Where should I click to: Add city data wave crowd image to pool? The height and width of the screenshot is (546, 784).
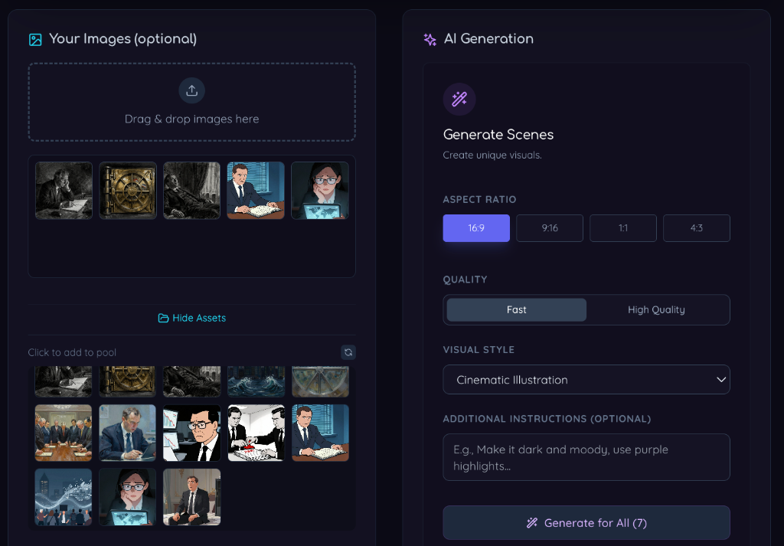pyautogui.click(x=64, y=497)
